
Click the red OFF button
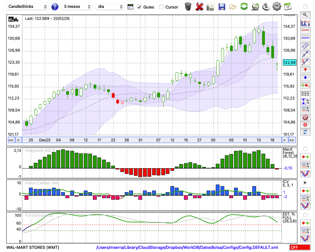(300, 248)
